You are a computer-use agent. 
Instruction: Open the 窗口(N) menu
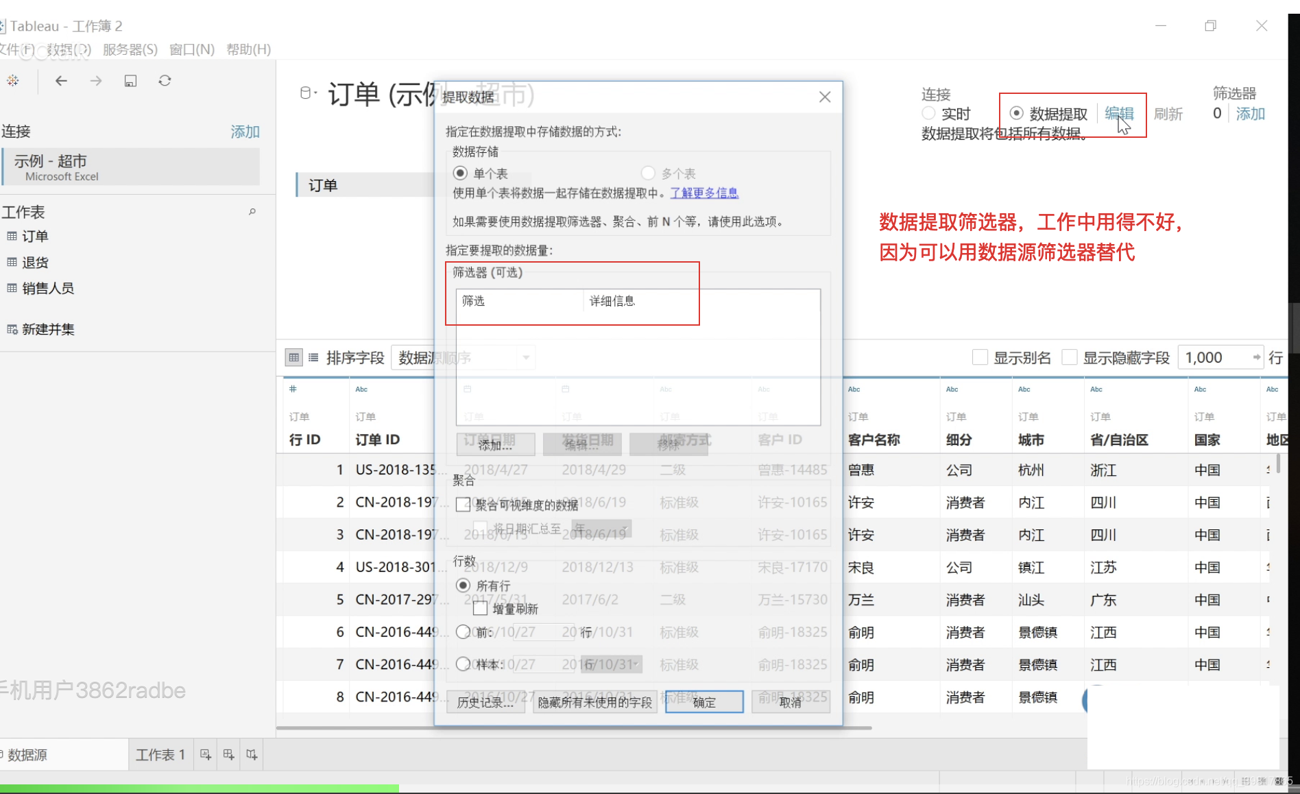(192, 49)
